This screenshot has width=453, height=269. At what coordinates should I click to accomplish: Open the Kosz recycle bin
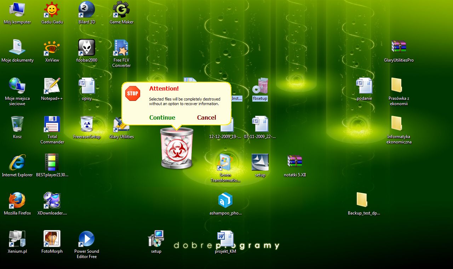17,124
